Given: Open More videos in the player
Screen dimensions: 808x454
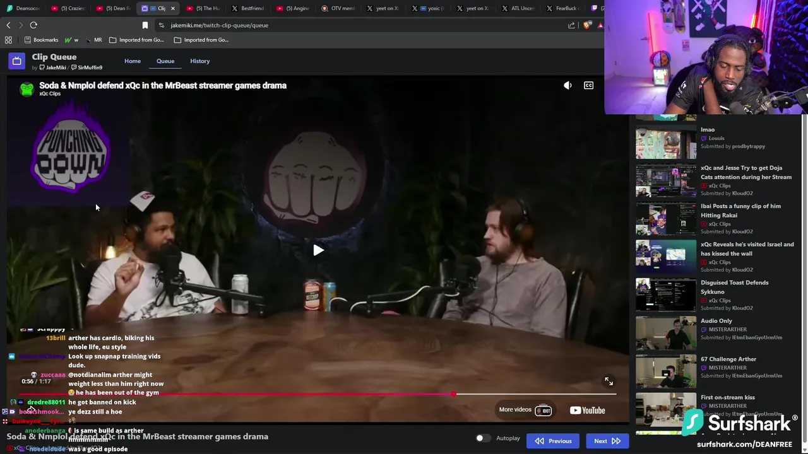Looking at the screenshot, I should pyautogui.click(x=525, y=410).
